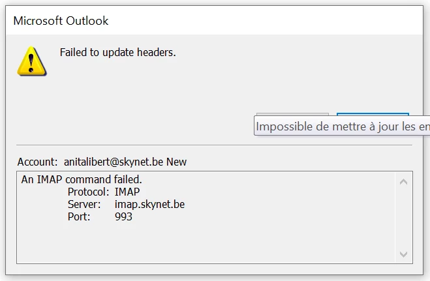Click the yellow warning triangle icon
This screenshot has width=430, height=281.
click(x=31, y=61)
